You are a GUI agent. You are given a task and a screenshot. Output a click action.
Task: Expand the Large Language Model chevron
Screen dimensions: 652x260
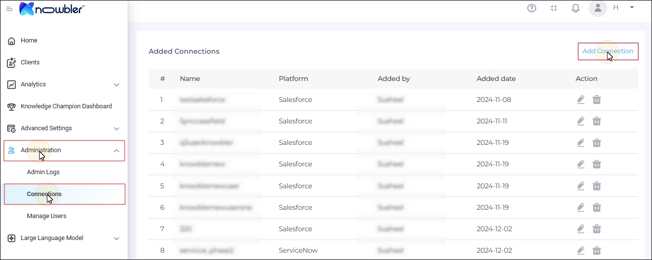coord(116,239)
